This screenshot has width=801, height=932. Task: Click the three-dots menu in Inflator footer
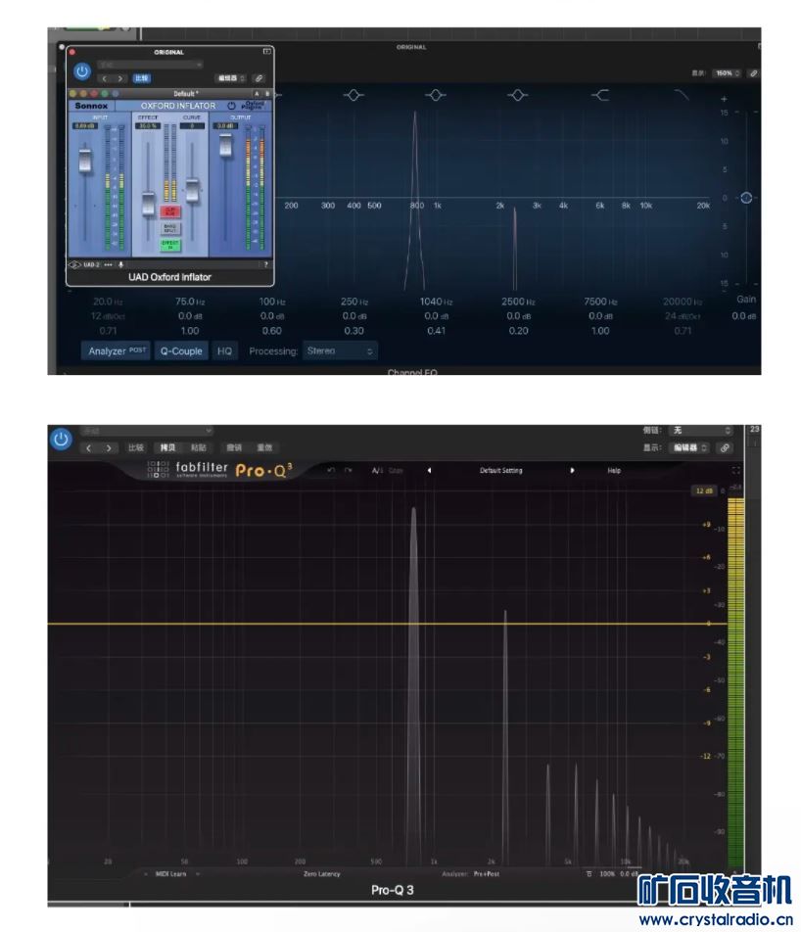109,264
